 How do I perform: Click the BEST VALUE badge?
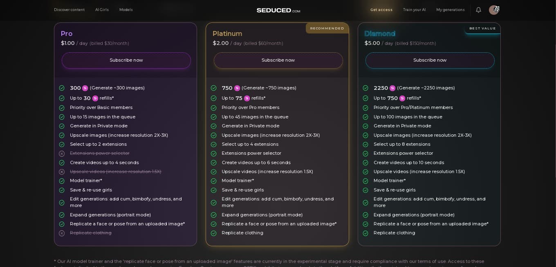(x=482, y=28)
